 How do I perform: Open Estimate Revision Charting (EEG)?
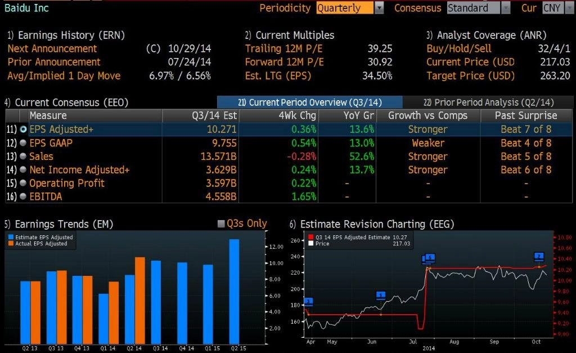(x=372, y=224)
